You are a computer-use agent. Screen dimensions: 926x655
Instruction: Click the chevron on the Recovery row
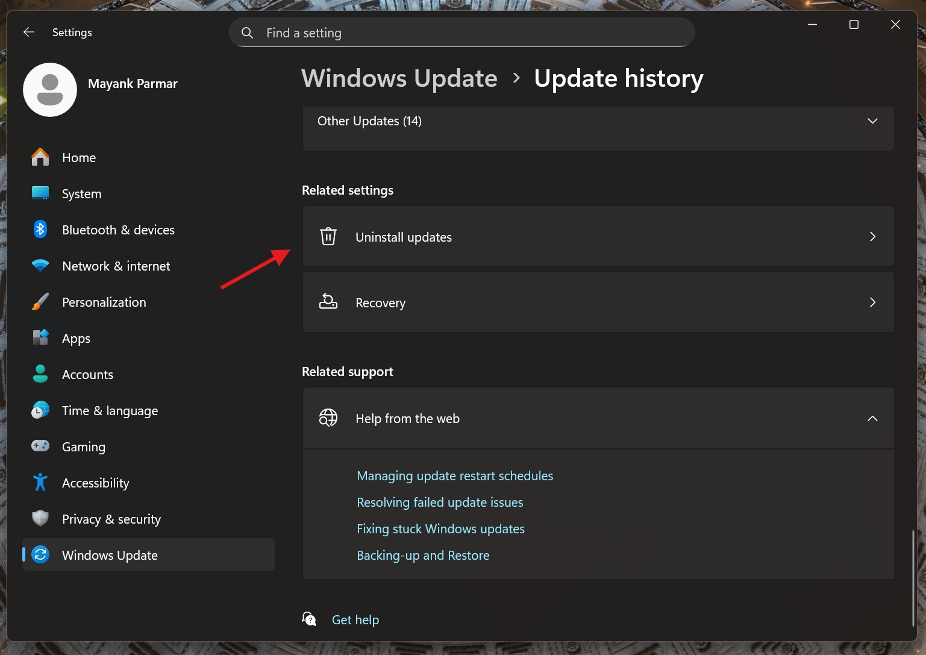pos(872,302)
